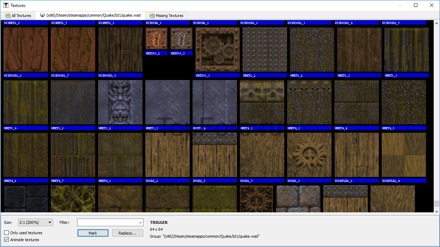Select the WOOD1_8 carved sun texture

[x=309, y=155]
